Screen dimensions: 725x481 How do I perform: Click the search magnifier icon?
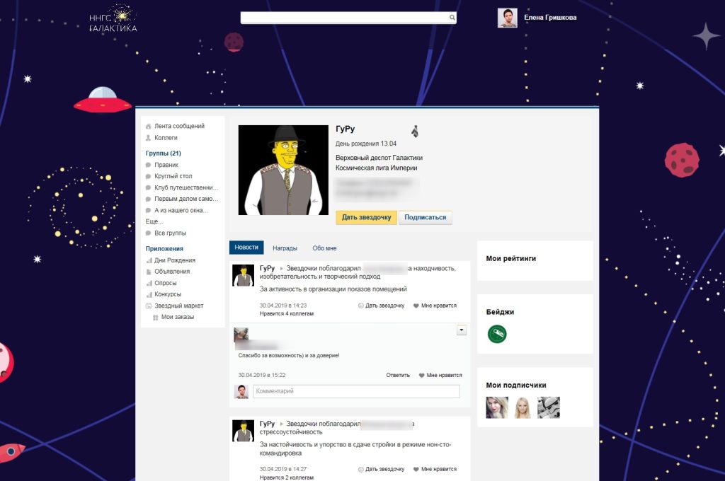tap(452, 18)
